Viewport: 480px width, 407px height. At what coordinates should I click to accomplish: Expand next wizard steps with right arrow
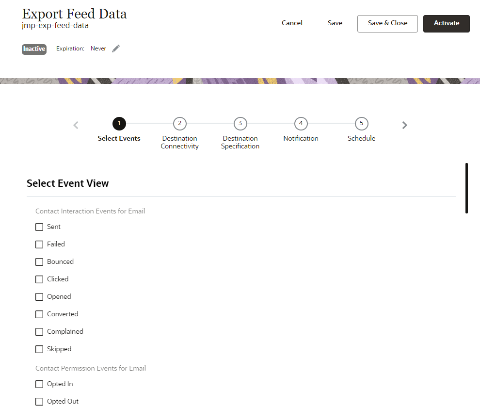[x=404, y=125]
